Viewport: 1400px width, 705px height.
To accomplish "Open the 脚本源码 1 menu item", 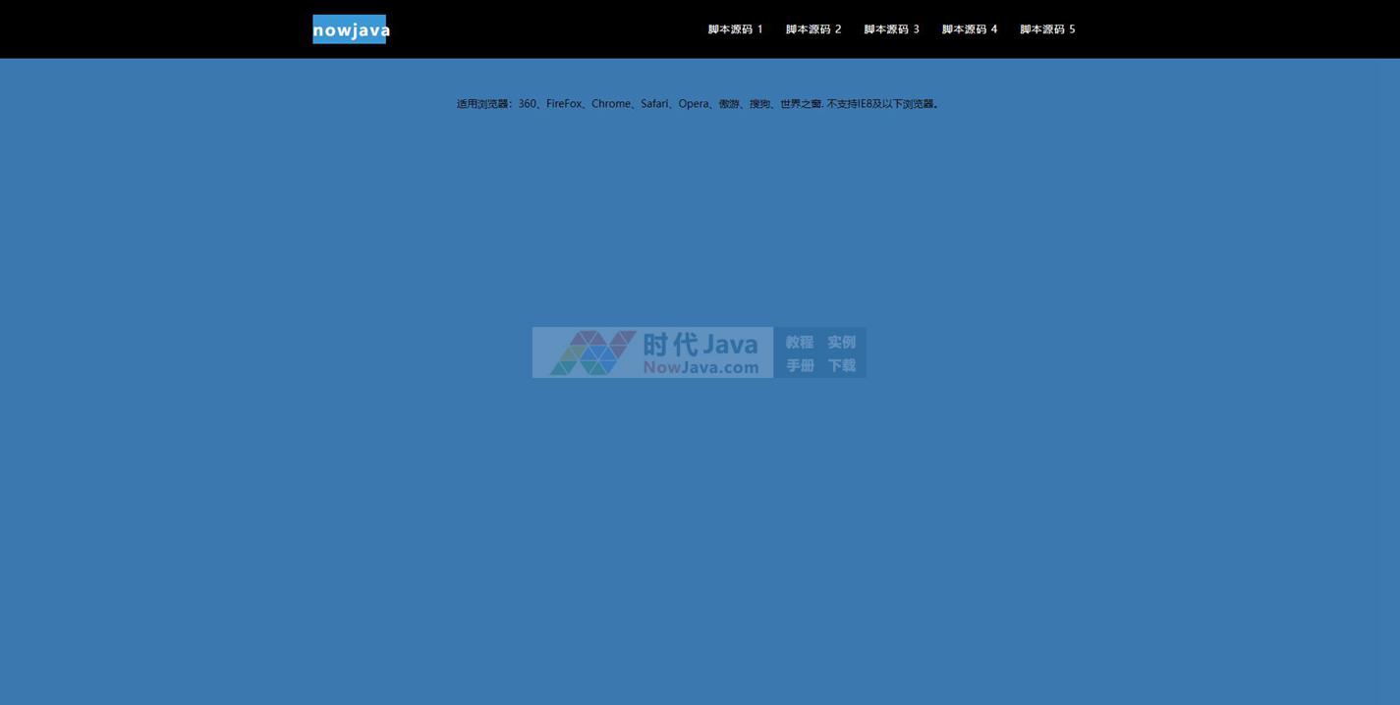I will 735,29.
